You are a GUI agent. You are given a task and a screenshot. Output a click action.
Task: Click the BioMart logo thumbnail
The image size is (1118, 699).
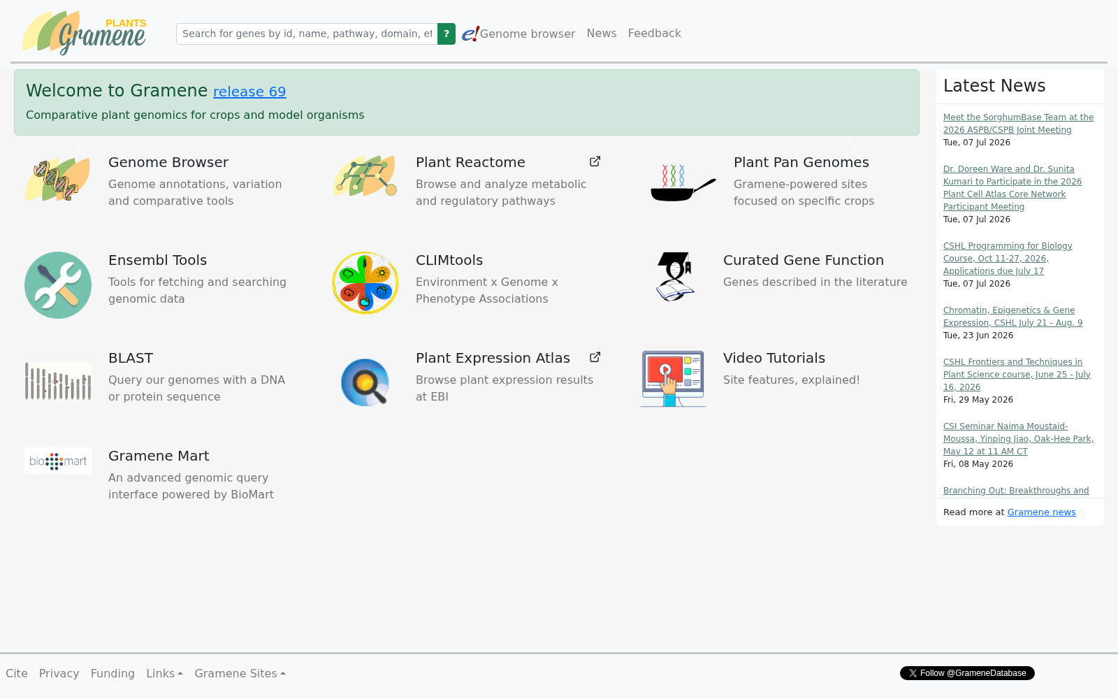click(58, 461)
